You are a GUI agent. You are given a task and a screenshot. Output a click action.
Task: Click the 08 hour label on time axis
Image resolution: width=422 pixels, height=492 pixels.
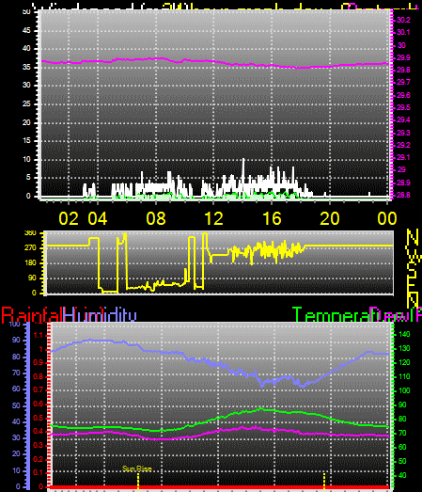156,218
